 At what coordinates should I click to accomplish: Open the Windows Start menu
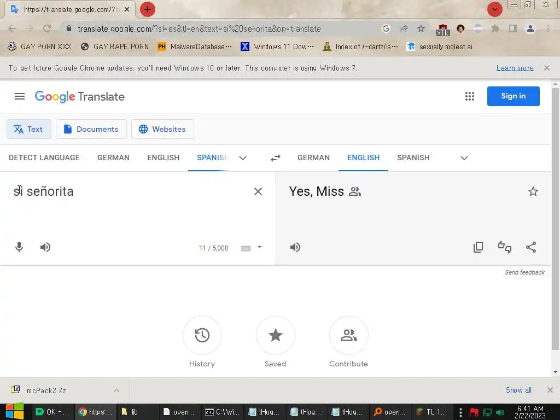point(15,411)
